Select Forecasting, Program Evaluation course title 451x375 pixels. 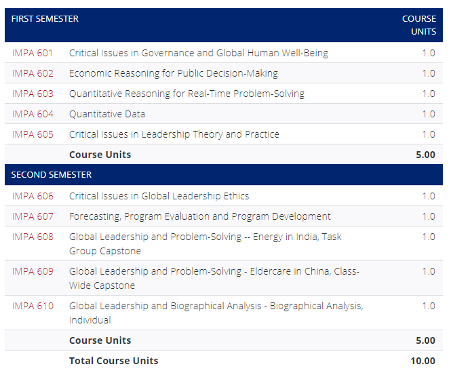click(200, 216)
